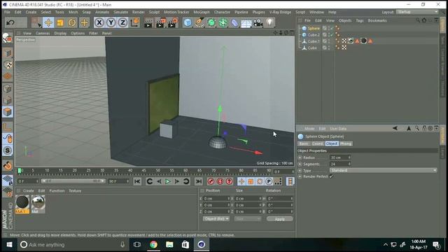Open material manager Create menu
This screenshot has width=448, height=252.
tap(28, 191)
